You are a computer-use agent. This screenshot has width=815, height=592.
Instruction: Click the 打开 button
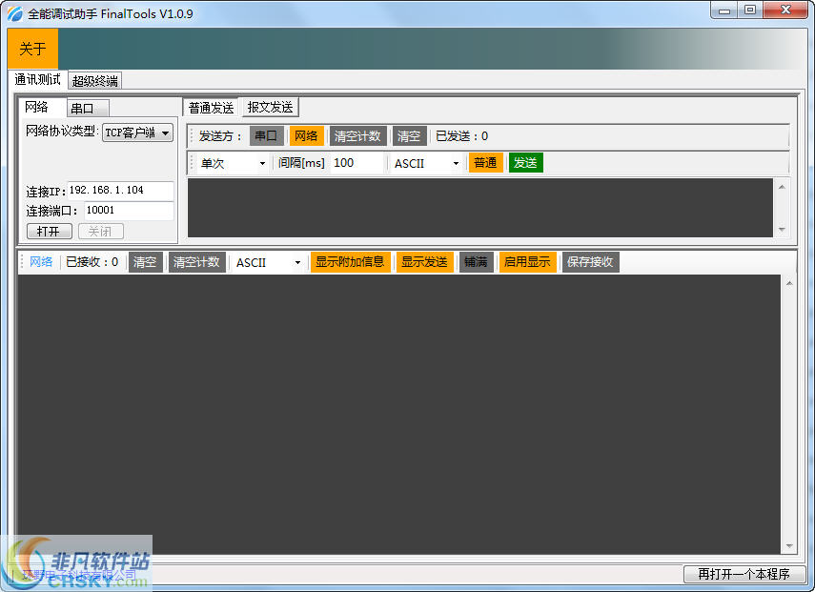point(50,232)
